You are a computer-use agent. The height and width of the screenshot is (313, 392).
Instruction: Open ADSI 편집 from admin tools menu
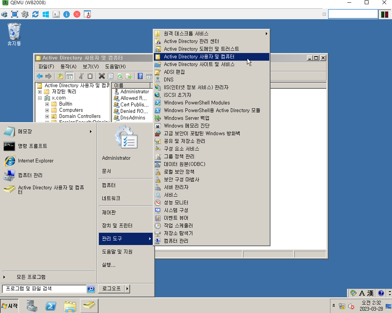(x=212, y=72)
